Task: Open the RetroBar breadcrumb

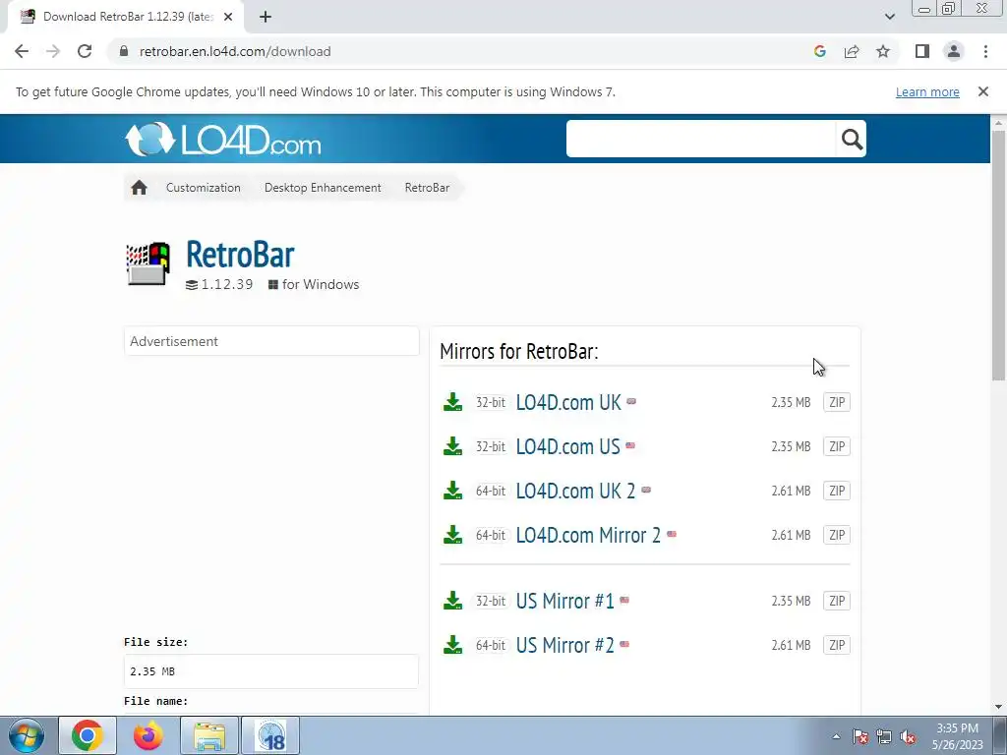Action: coord(427,188)
